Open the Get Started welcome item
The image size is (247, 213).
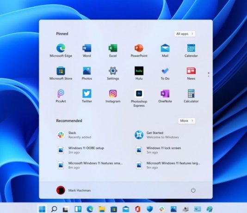pos(157,135)
